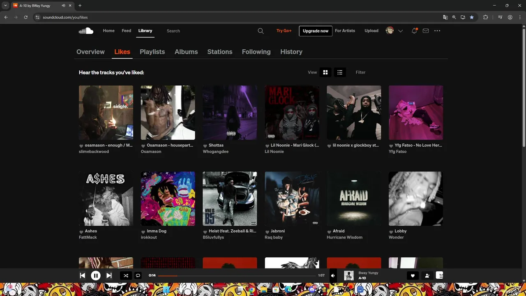This screenshot has width=526, height=296.
Task: Unlike the Ashes track heart
Action: (81, 231)
